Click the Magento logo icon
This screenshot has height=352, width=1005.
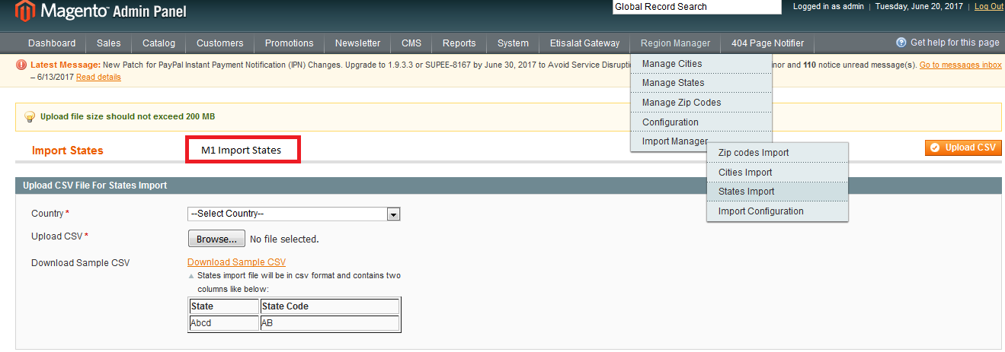24,11
